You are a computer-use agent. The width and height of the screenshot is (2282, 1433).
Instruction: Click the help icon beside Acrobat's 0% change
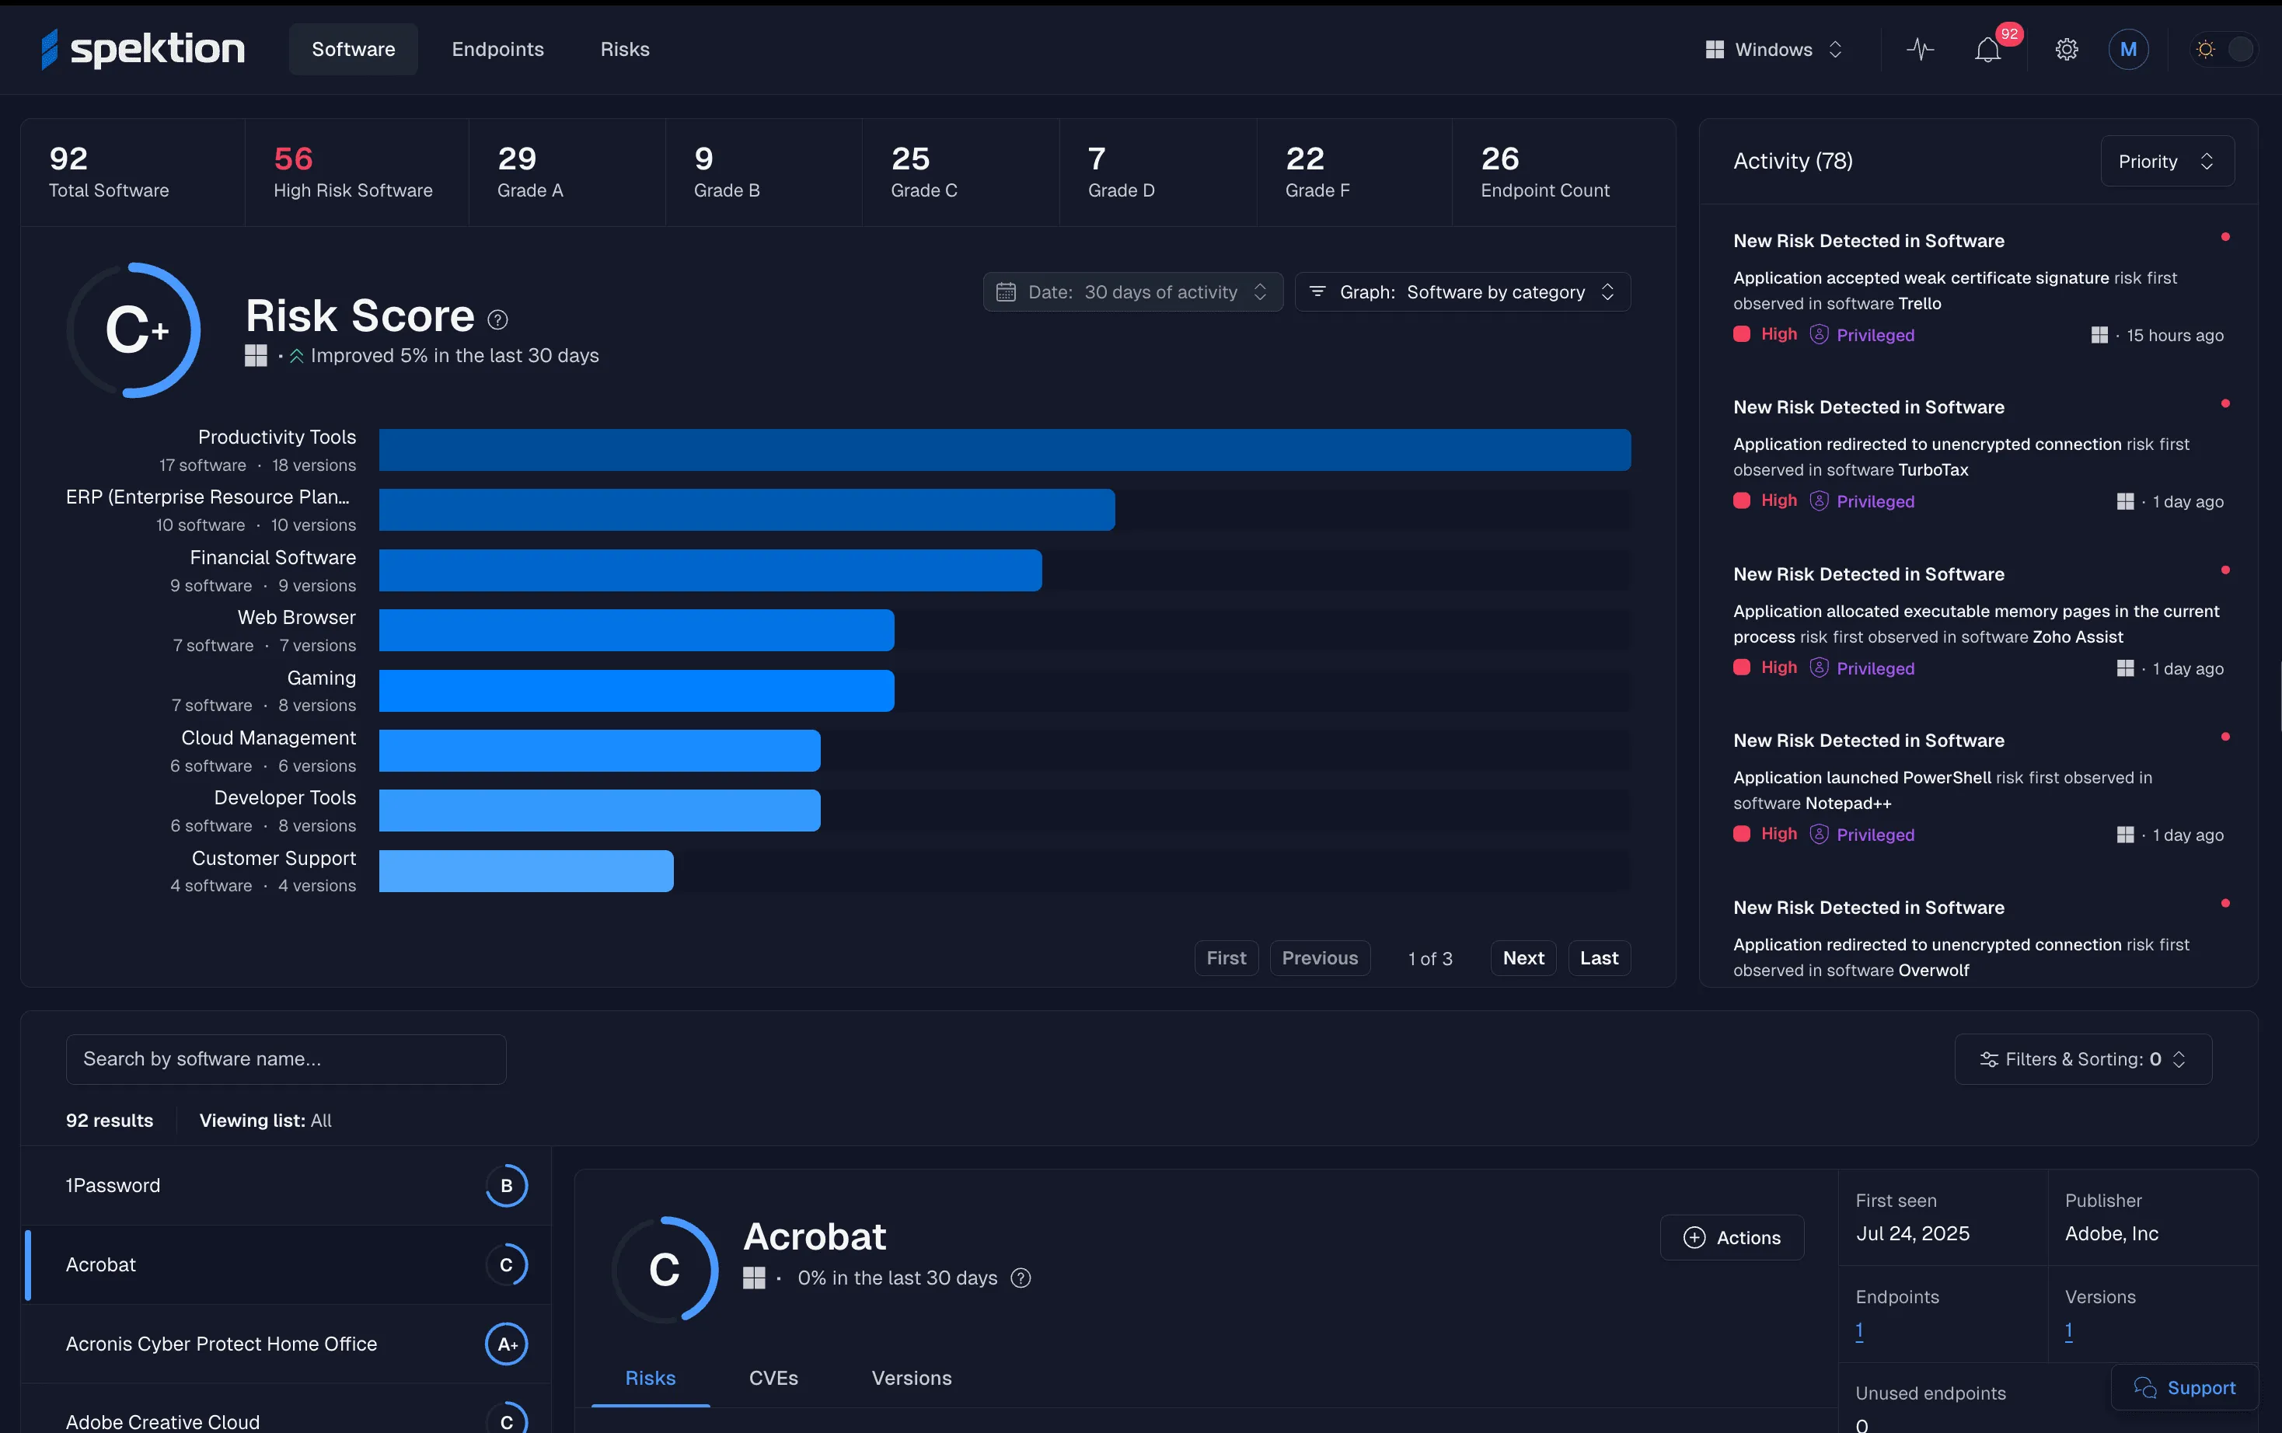point(1021,1278)
